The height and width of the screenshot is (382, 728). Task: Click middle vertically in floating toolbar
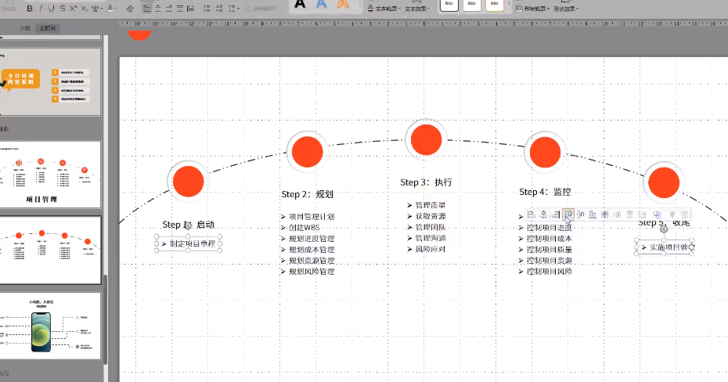580,214
